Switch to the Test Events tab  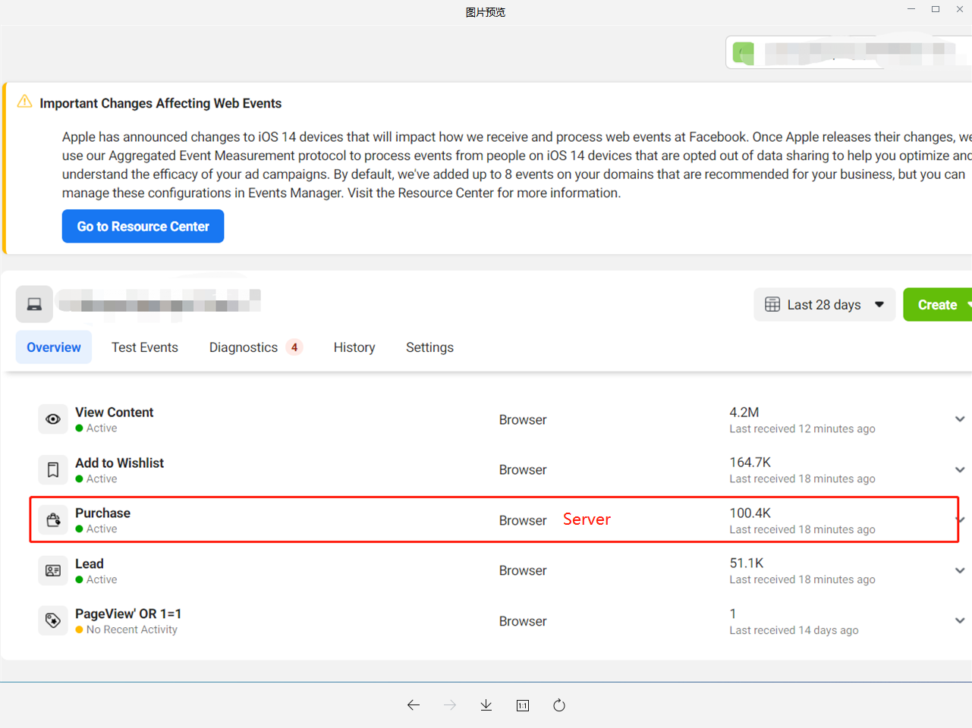pos(145,347)
